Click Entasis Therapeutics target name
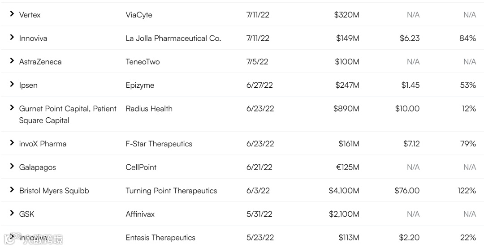 click(160, 237)
